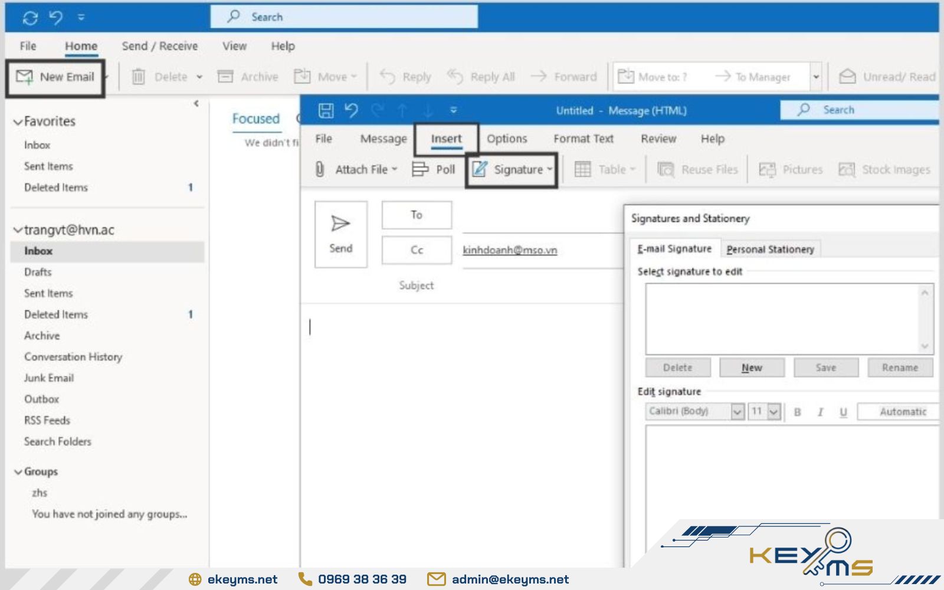
Task: Toggle Bold in signature editor
Action: click(797, 412)
